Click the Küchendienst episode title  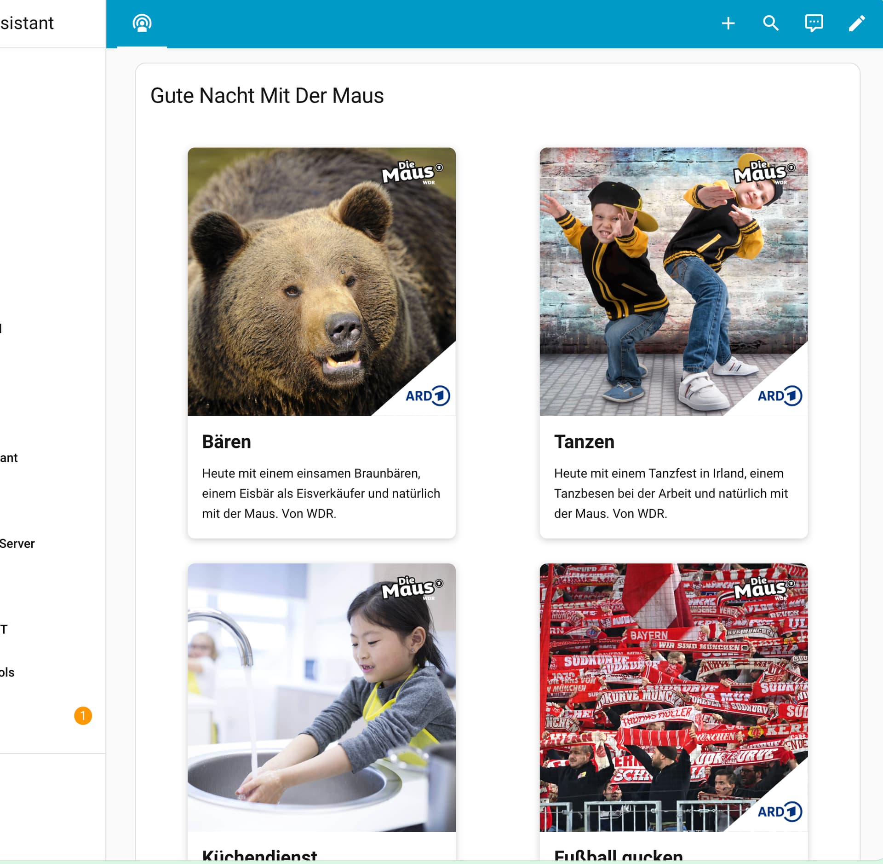click(259, 855)
